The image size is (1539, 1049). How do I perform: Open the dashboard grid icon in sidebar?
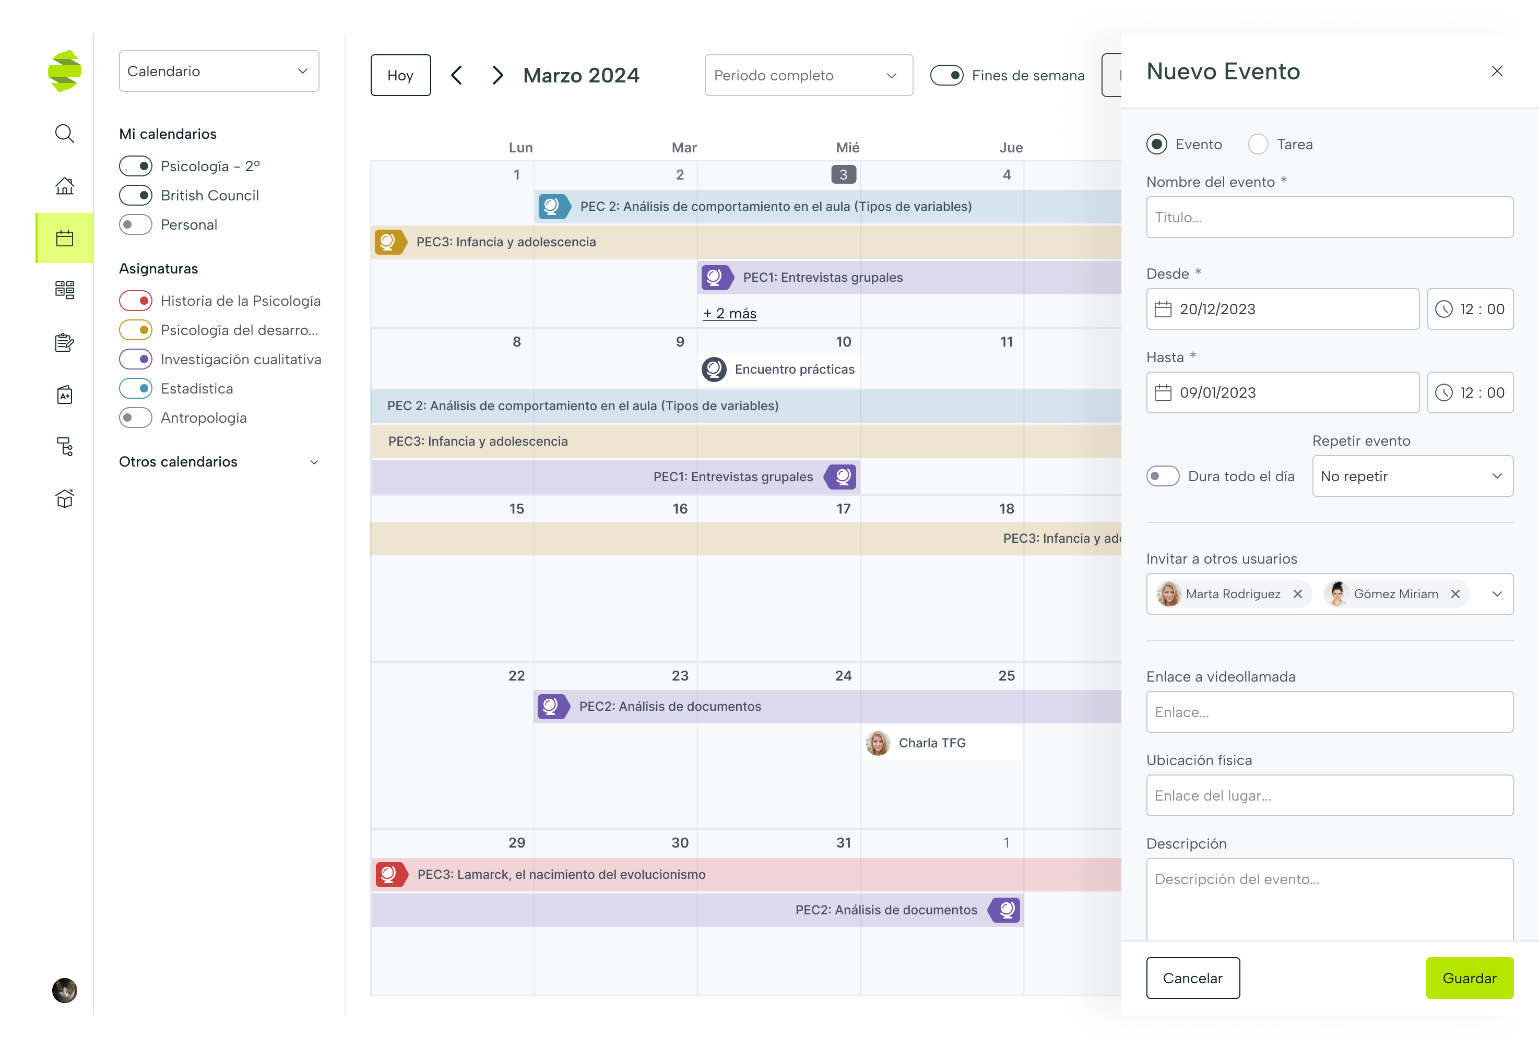[x=64, y=290]
